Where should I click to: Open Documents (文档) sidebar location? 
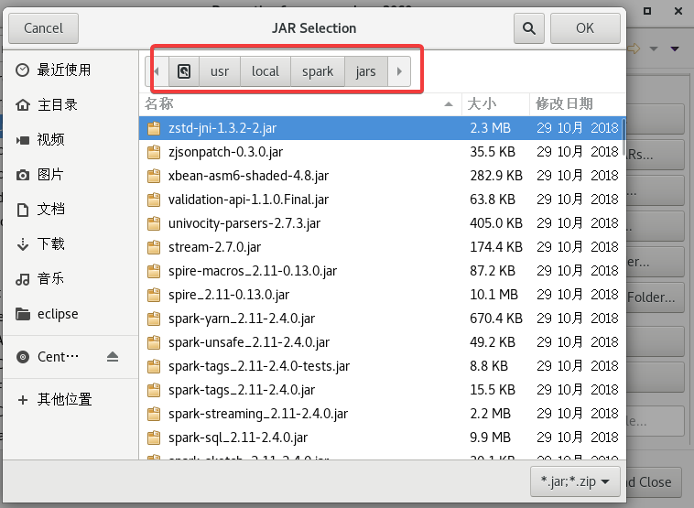(x=70, y=210)
